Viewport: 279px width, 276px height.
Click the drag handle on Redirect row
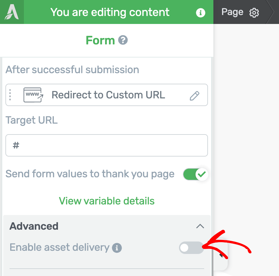click(x=10, y=95)
